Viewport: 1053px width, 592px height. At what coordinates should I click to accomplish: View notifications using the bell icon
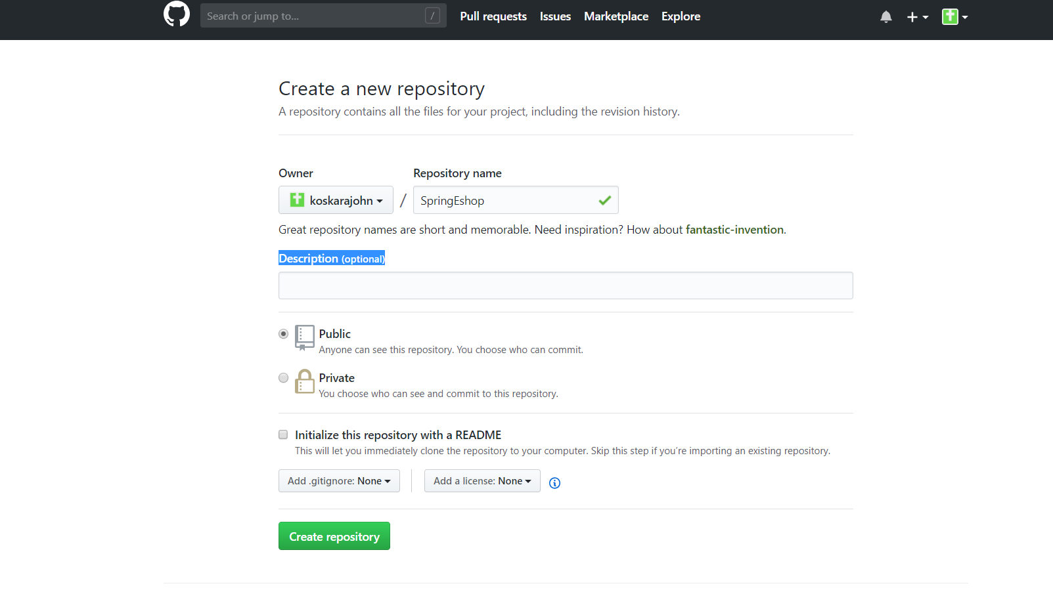[886, 17]
